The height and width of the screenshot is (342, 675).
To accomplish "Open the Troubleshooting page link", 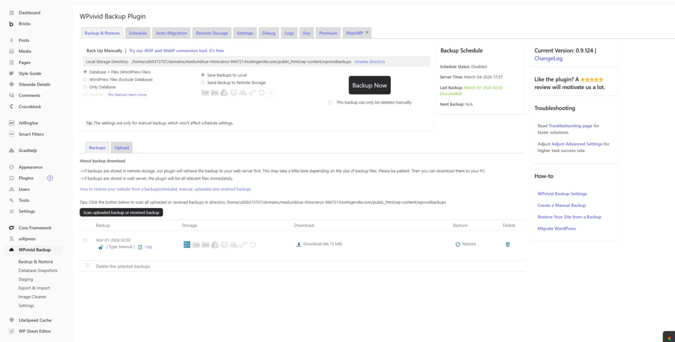I will click(570, 126).
